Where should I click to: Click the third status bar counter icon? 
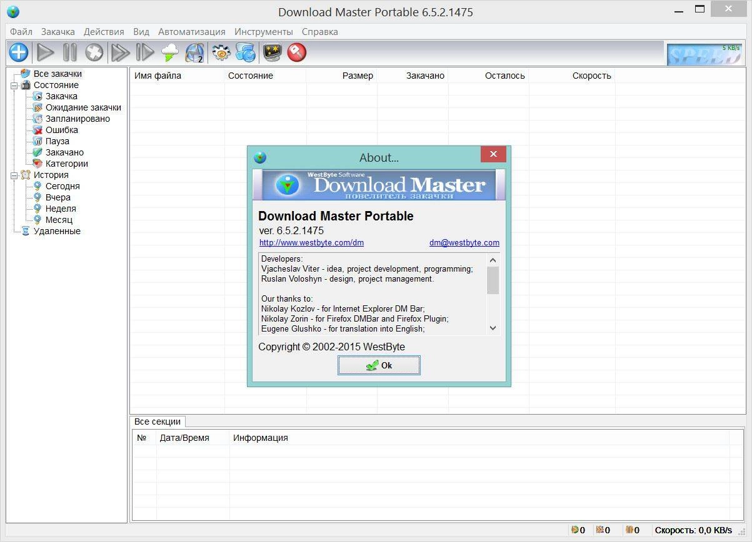[629, 530]
